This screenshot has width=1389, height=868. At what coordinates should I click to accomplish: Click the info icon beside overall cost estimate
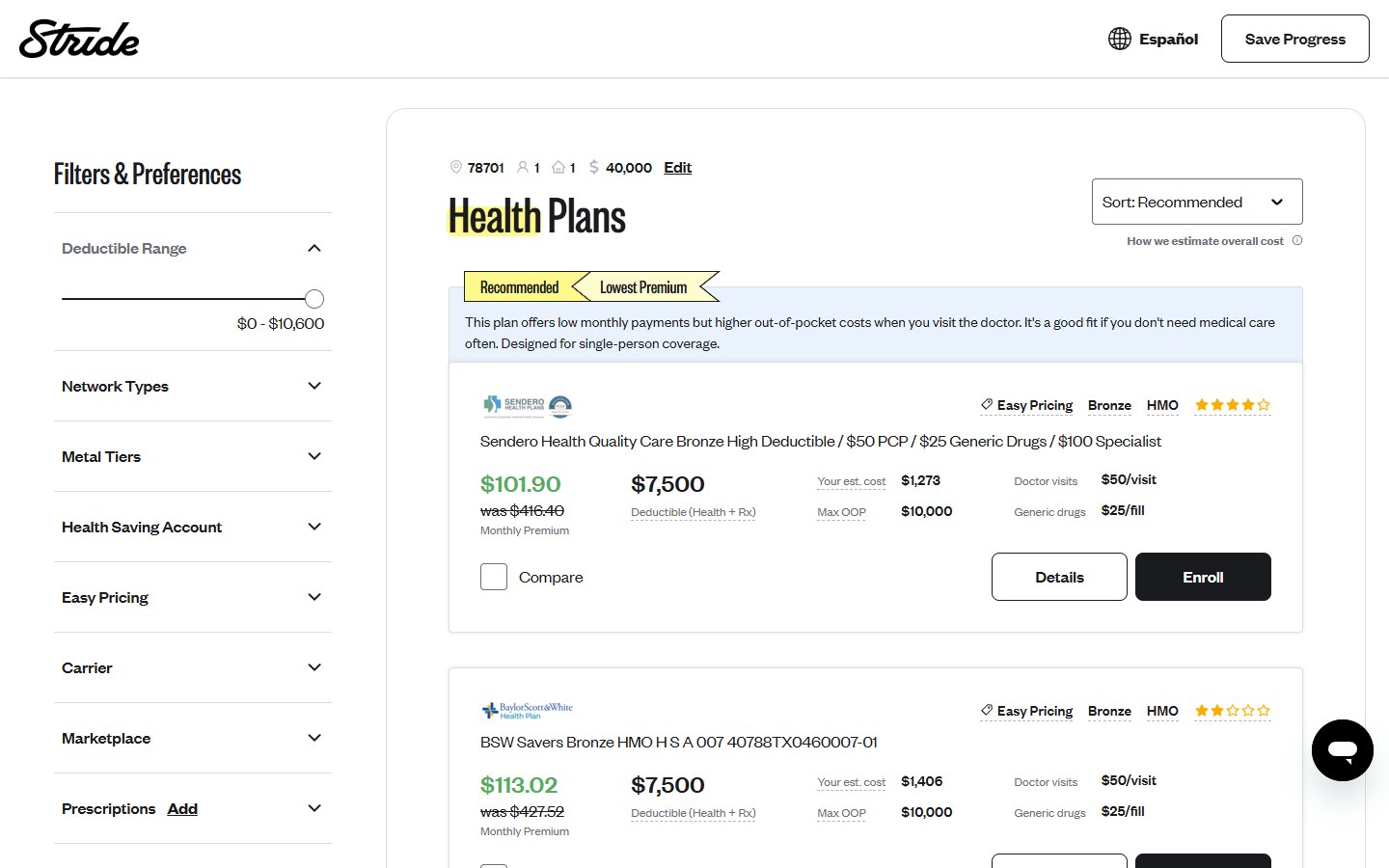pyautogui.click(x=1297, y=241)
